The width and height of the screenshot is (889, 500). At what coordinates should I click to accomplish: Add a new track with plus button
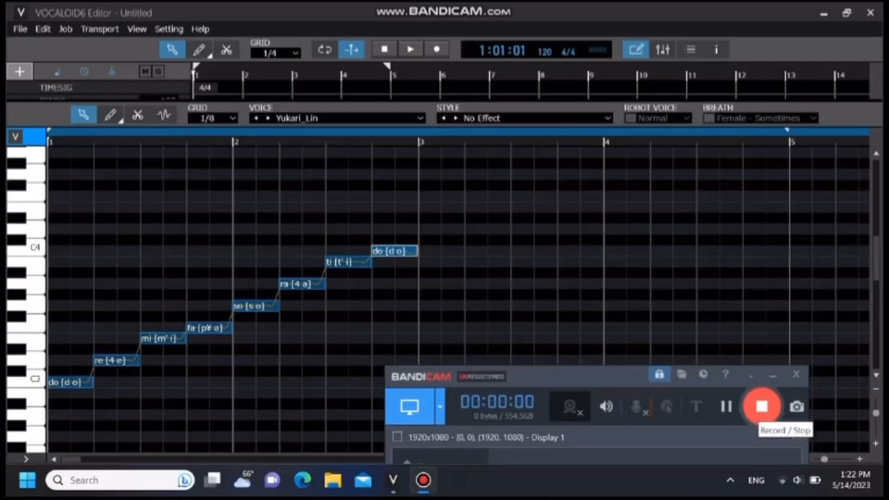click(x=19, y=71)
